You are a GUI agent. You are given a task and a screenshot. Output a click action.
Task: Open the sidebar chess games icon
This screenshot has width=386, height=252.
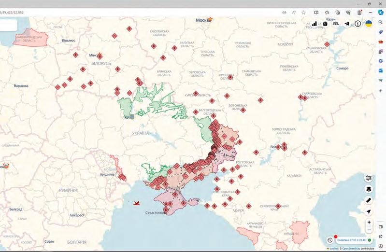pos(381,52)
